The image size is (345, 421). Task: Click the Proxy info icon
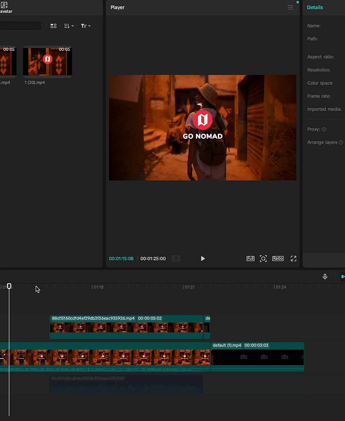(324, 130)
